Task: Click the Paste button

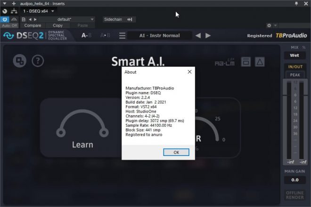Action: [x=82, y=26]
